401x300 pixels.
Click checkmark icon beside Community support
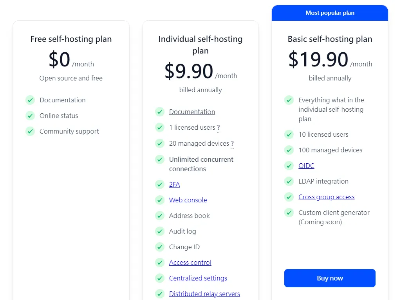click(30, 131)
